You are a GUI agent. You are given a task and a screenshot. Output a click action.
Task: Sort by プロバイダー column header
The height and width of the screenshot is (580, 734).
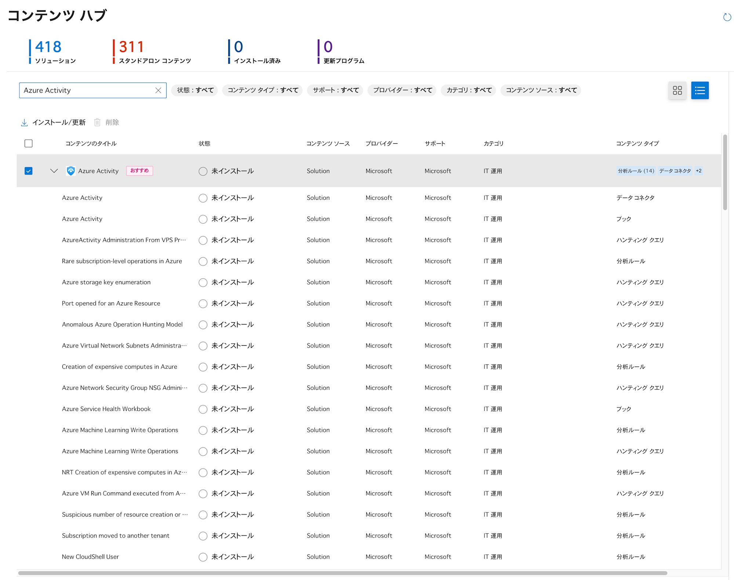pyautogui.click(x=382, y=144)
